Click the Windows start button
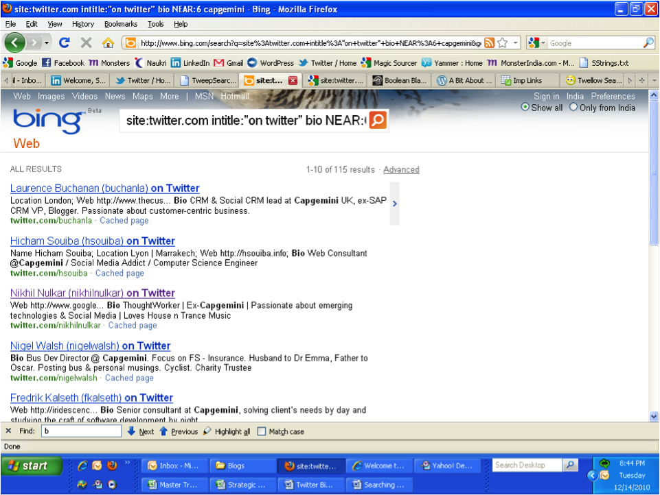This screenshot has height=495, width=660. point(32,466)
